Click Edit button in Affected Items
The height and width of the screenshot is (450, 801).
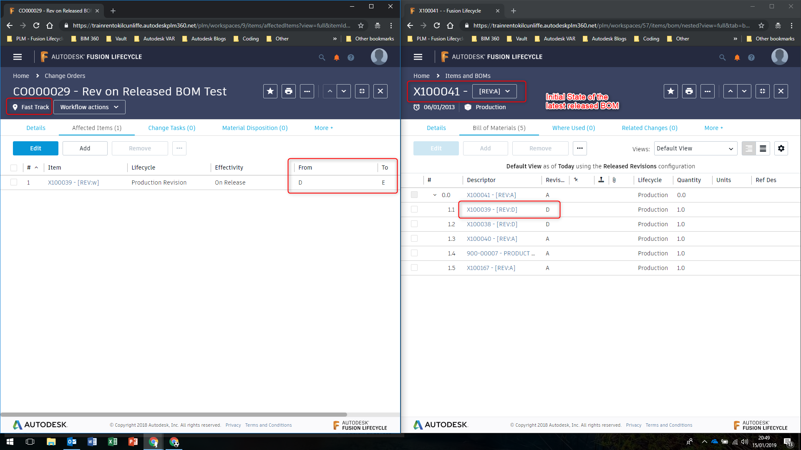[x=35, y=148]
